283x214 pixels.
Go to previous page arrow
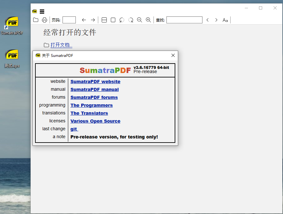[x=84, y=20]
